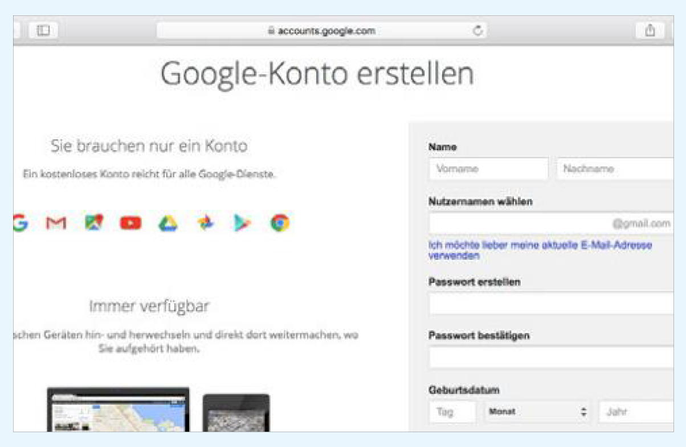
Task: Click the 'Google-Konto erstellen' heading
Action: pyautogui.click(x=317, y=74)
